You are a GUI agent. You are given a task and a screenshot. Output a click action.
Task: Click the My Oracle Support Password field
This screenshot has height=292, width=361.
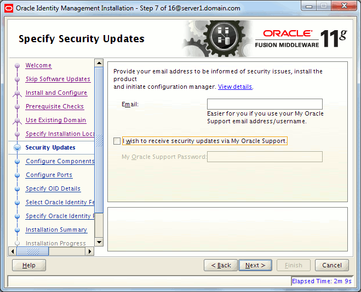pos(265,157)
